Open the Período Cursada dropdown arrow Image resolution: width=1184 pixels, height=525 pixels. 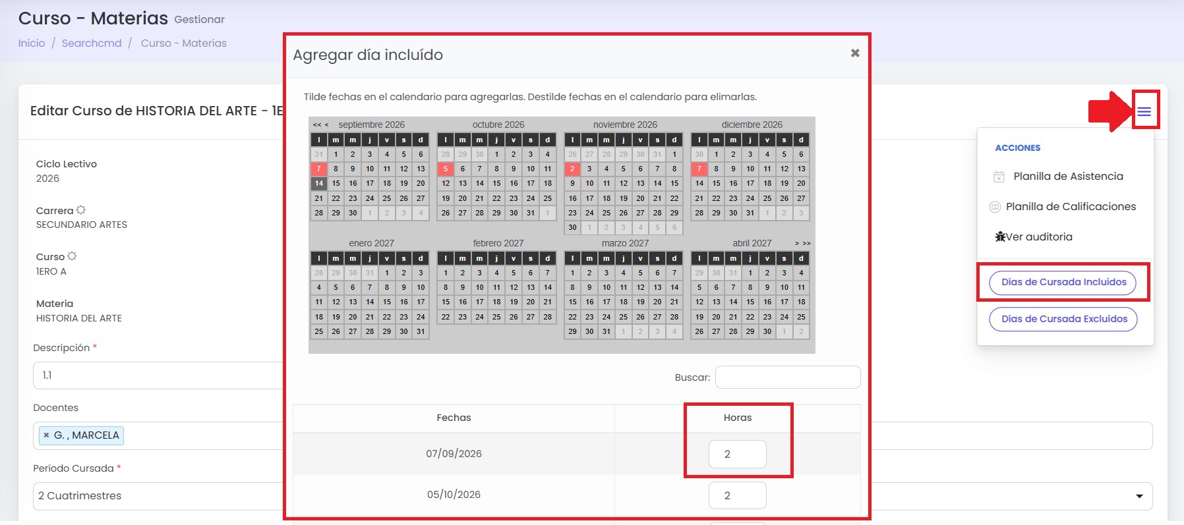point(1139,496)
